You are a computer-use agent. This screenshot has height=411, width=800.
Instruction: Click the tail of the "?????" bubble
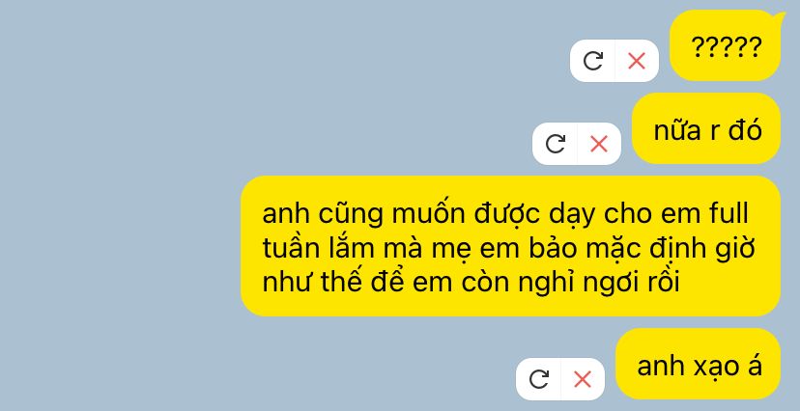point(779,17)
